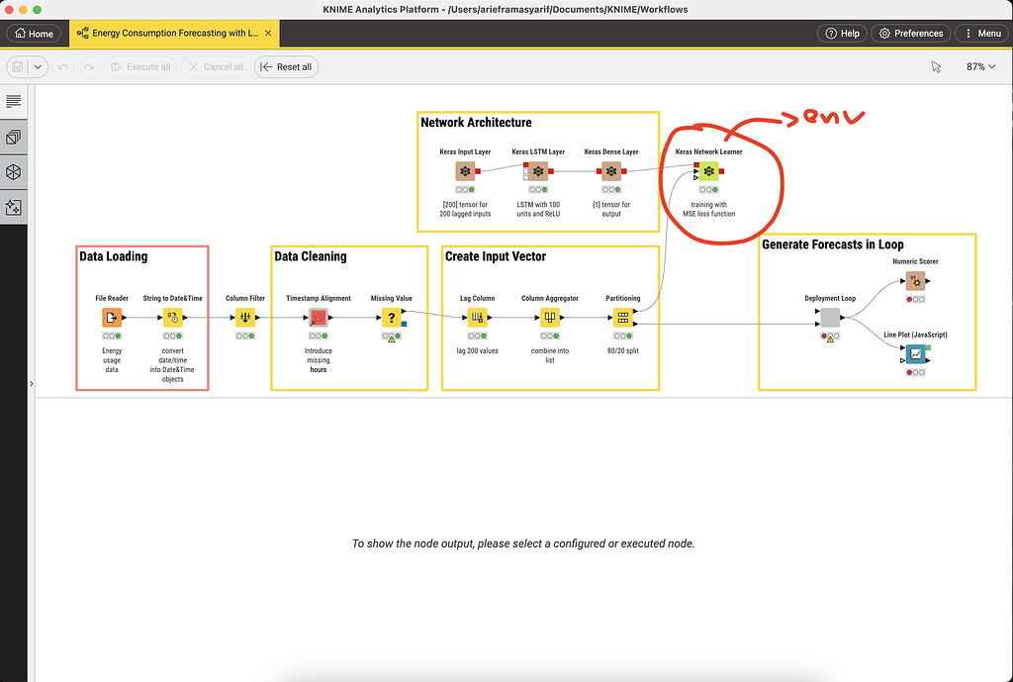This screenshot has width=1013, height=682.
Task: Open the Menu dropdown at top right
Action: coord(981,33)
